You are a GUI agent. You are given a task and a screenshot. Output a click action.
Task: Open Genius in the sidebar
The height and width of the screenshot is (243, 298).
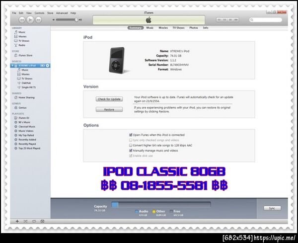click(x=20, y=108)
